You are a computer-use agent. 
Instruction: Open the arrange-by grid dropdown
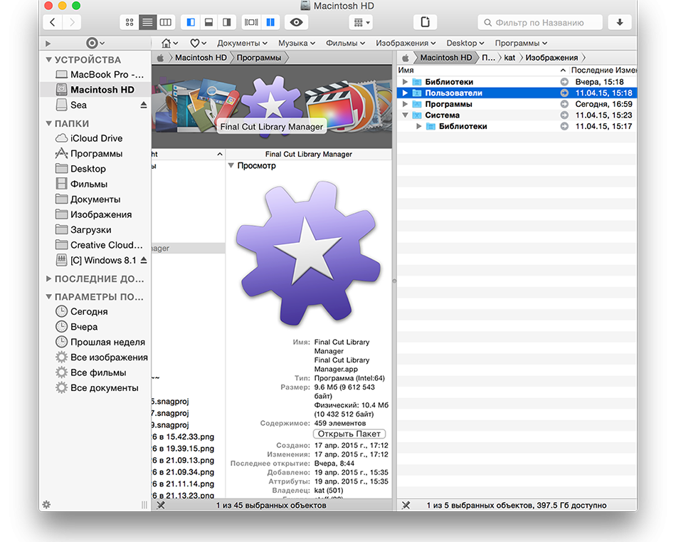361,23
